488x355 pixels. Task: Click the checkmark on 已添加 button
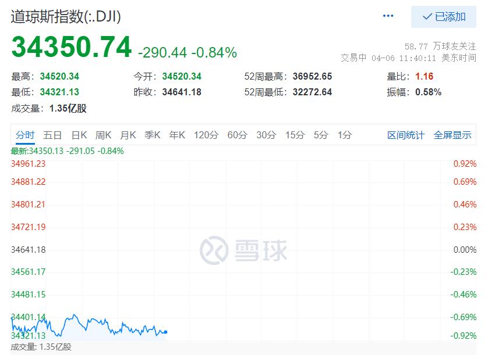click(x=427, y=16)
